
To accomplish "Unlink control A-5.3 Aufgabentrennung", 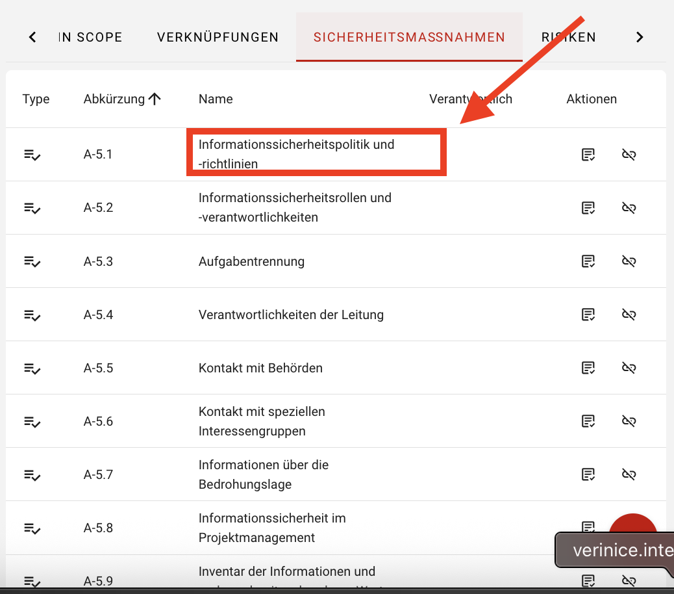I will point(629,261).
